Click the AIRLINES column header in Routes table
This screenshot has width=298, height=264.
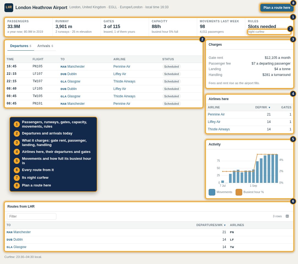(237, 225)
